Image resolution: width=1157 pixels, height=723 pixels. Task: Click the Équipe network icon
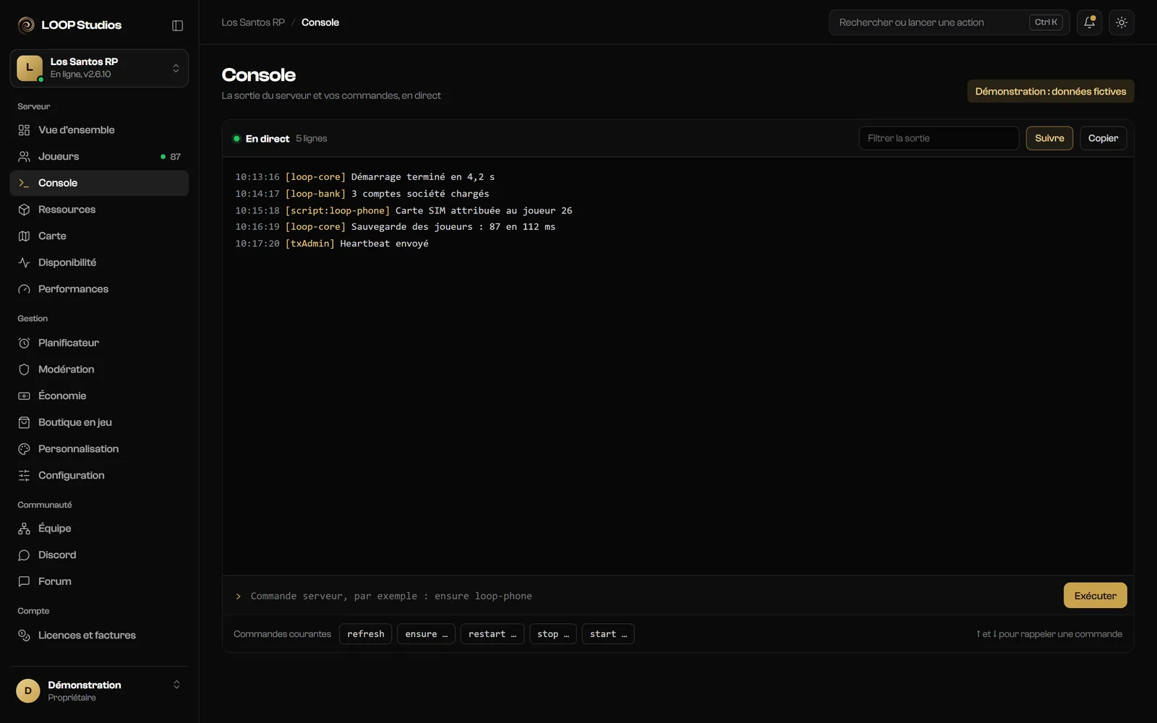(24, 529)
